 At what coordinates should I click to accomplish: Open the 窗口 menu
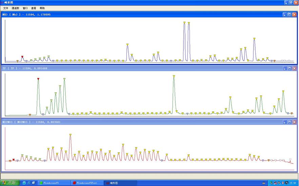pos(25,8)
